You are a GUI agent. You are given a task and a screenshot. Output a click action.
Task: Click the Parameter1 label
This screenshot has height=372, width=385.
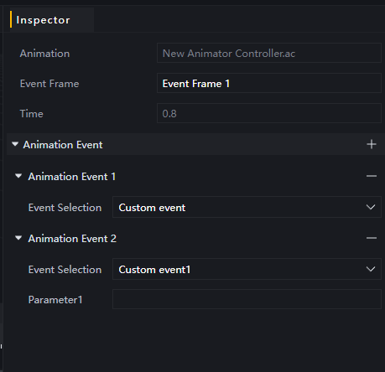(x=55, y=300)
